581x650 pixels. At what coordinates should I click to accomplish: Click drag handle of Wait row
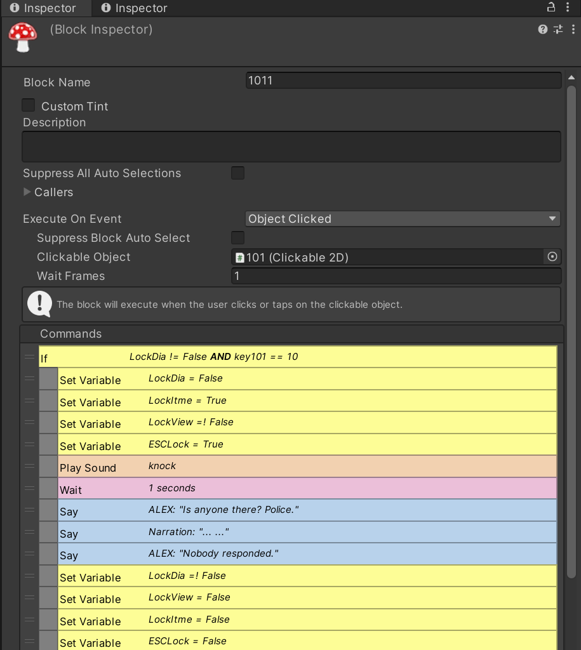(29, 488)
